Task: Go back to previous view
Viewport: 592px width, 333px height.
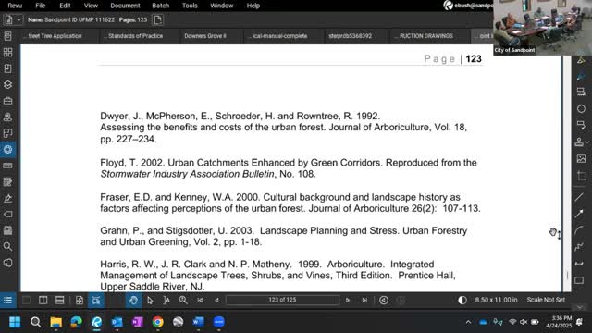Action: click(x=384, y=300)
